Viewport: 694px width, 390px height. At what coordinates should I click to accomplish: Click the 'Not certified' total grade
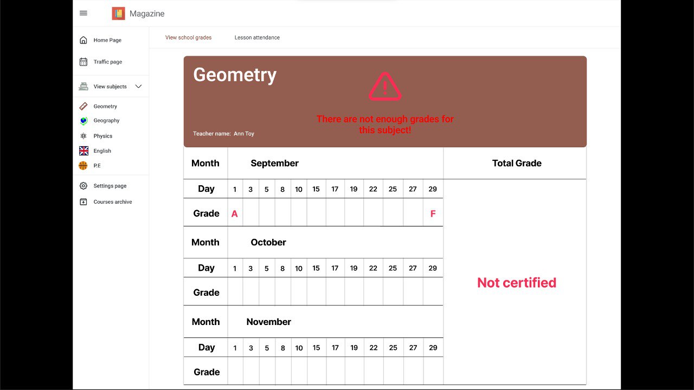tap(517, 283)
